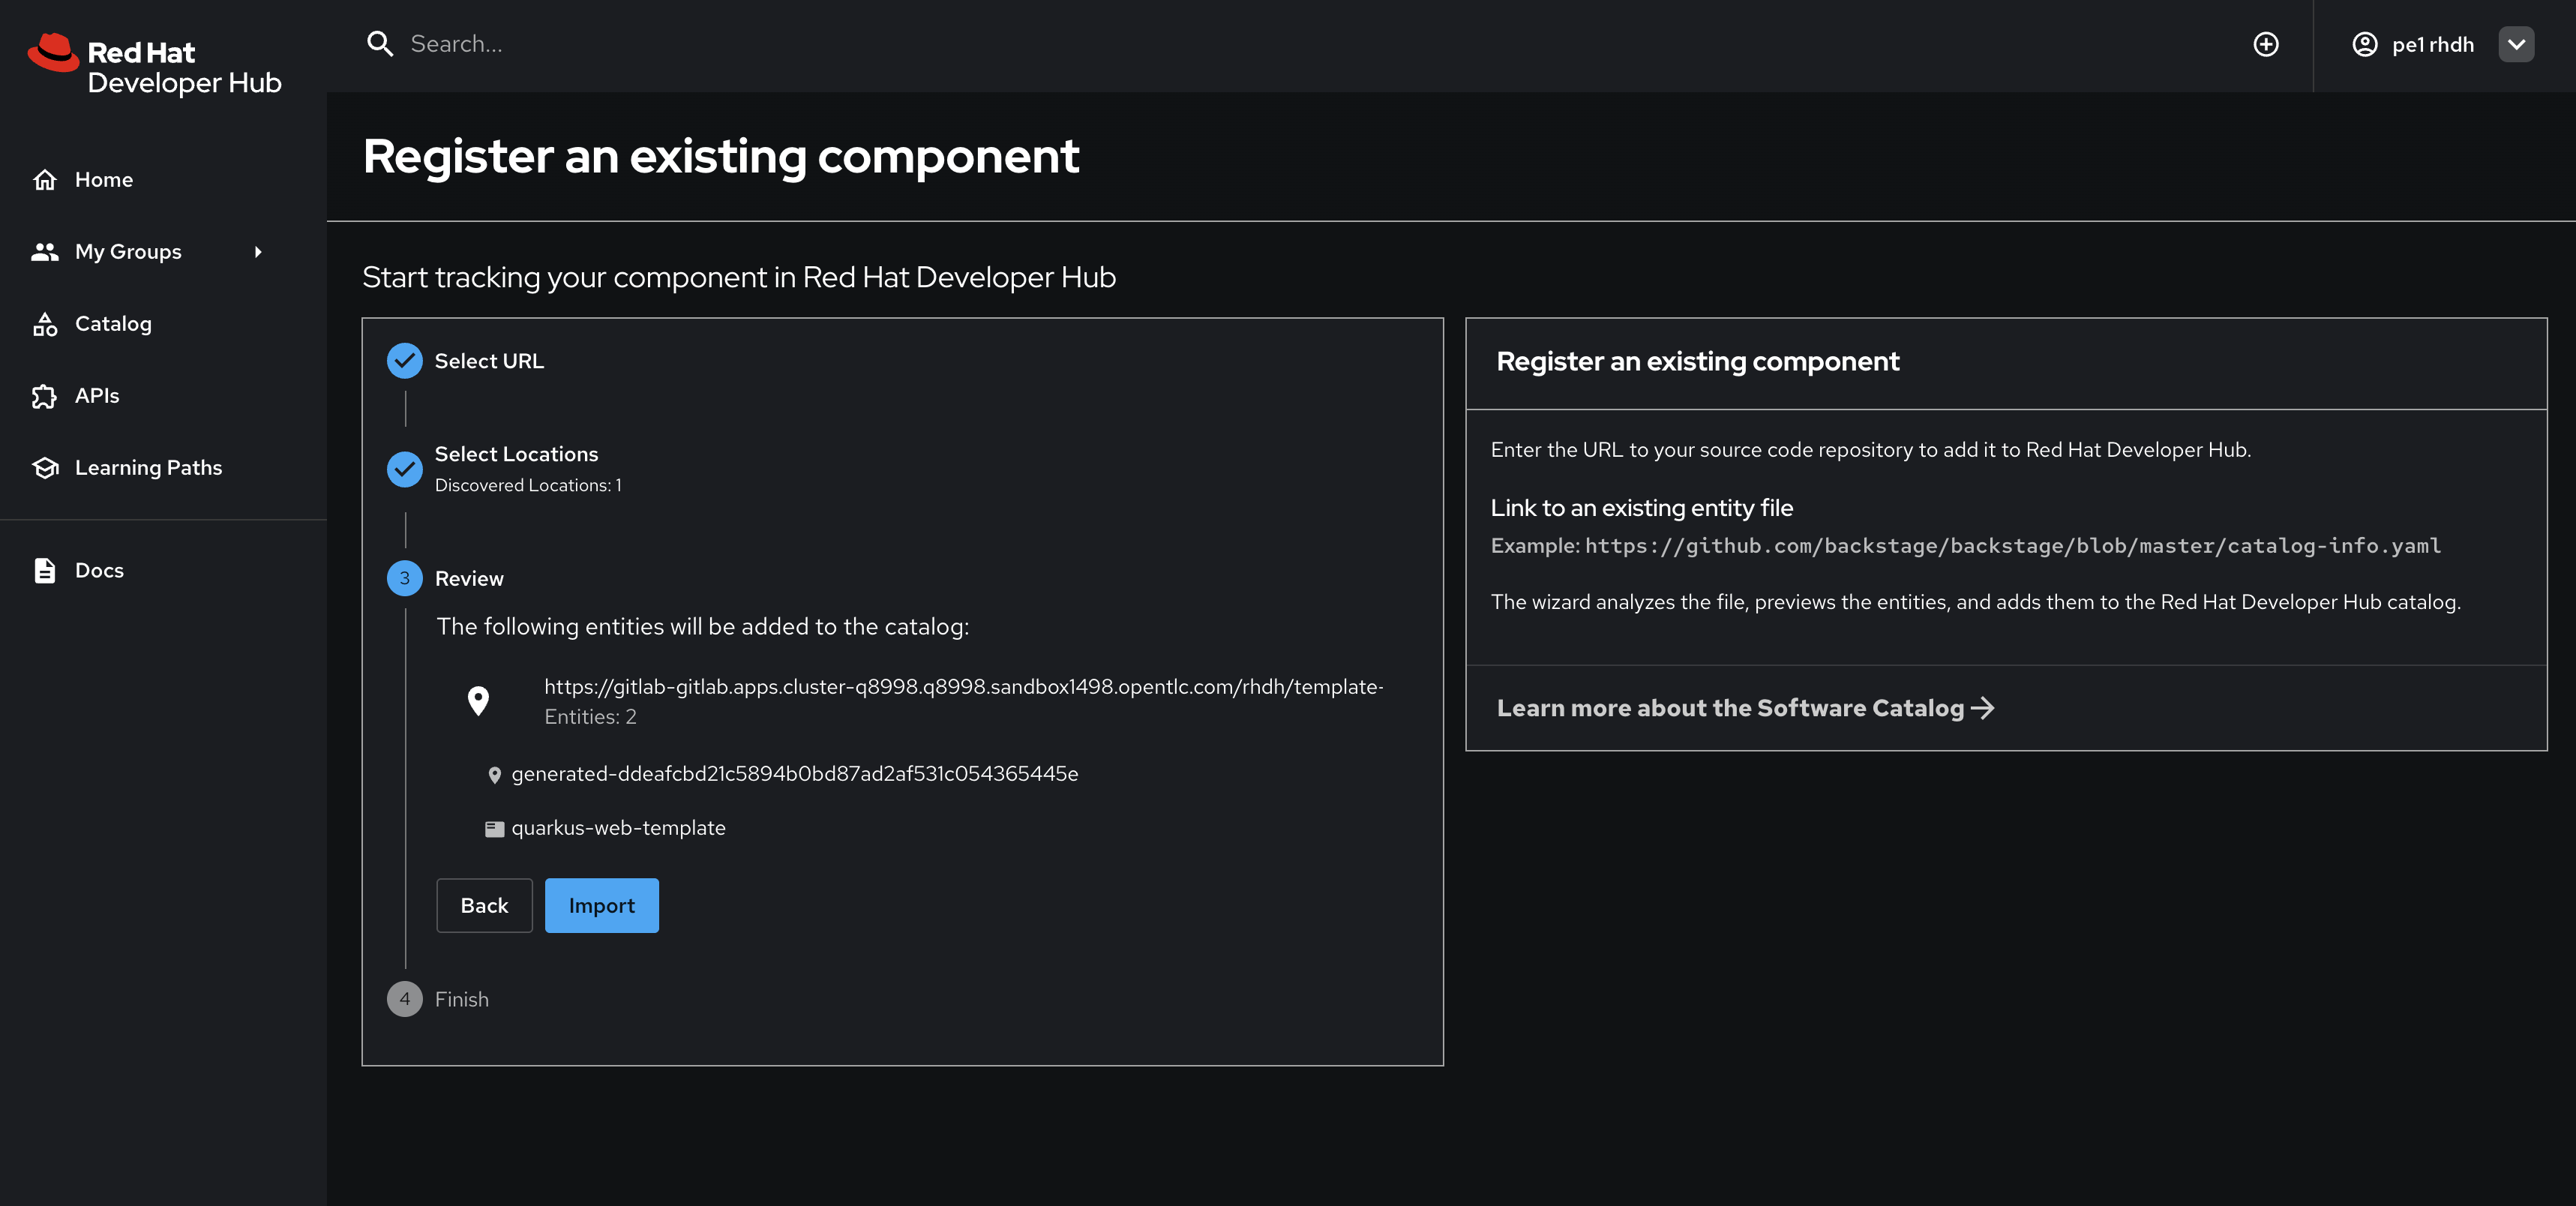This screenshot has width=2576, height=1206.
Task: Click the Review step label
Action: (x=469, y=579)
